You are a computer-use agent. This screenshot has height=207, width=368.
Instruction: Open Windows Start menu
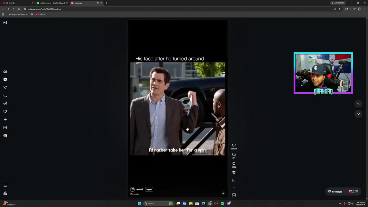139,204
